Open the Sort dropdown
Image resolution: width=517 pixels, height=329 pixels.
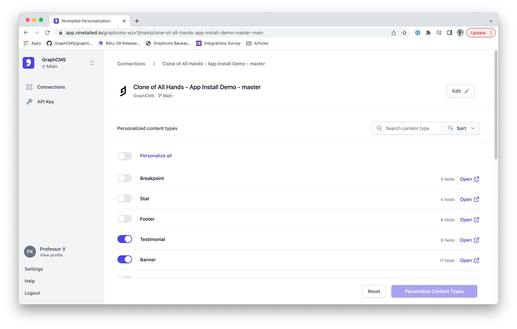[461, 128]
